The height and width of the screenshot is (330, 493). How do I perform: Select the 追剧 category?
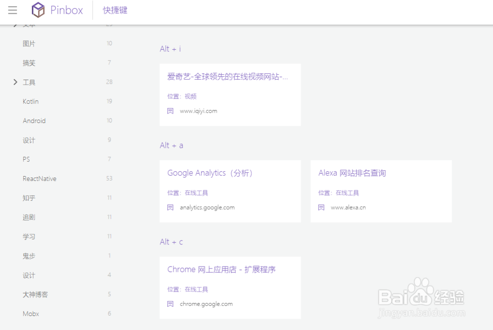[29, 217]
